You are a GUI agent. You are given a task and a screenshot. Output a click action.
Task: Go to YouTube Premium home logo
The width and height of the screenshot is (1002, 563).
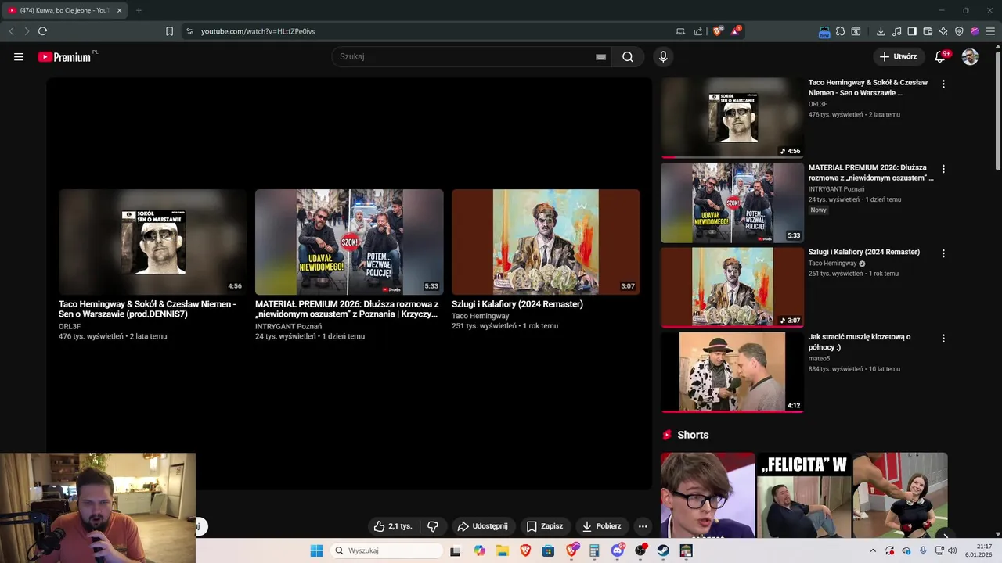point(66,56)
